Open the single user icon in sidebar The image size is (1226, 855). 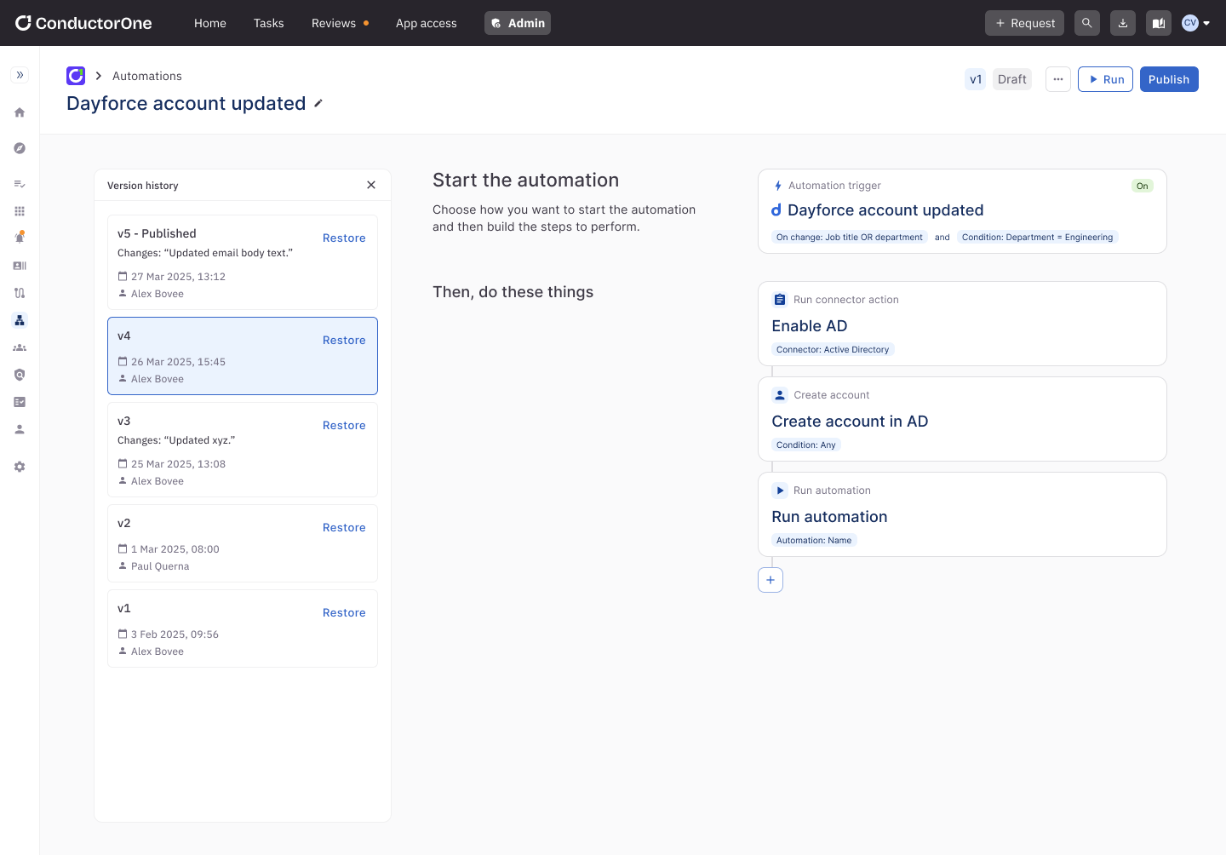(20, 429)
